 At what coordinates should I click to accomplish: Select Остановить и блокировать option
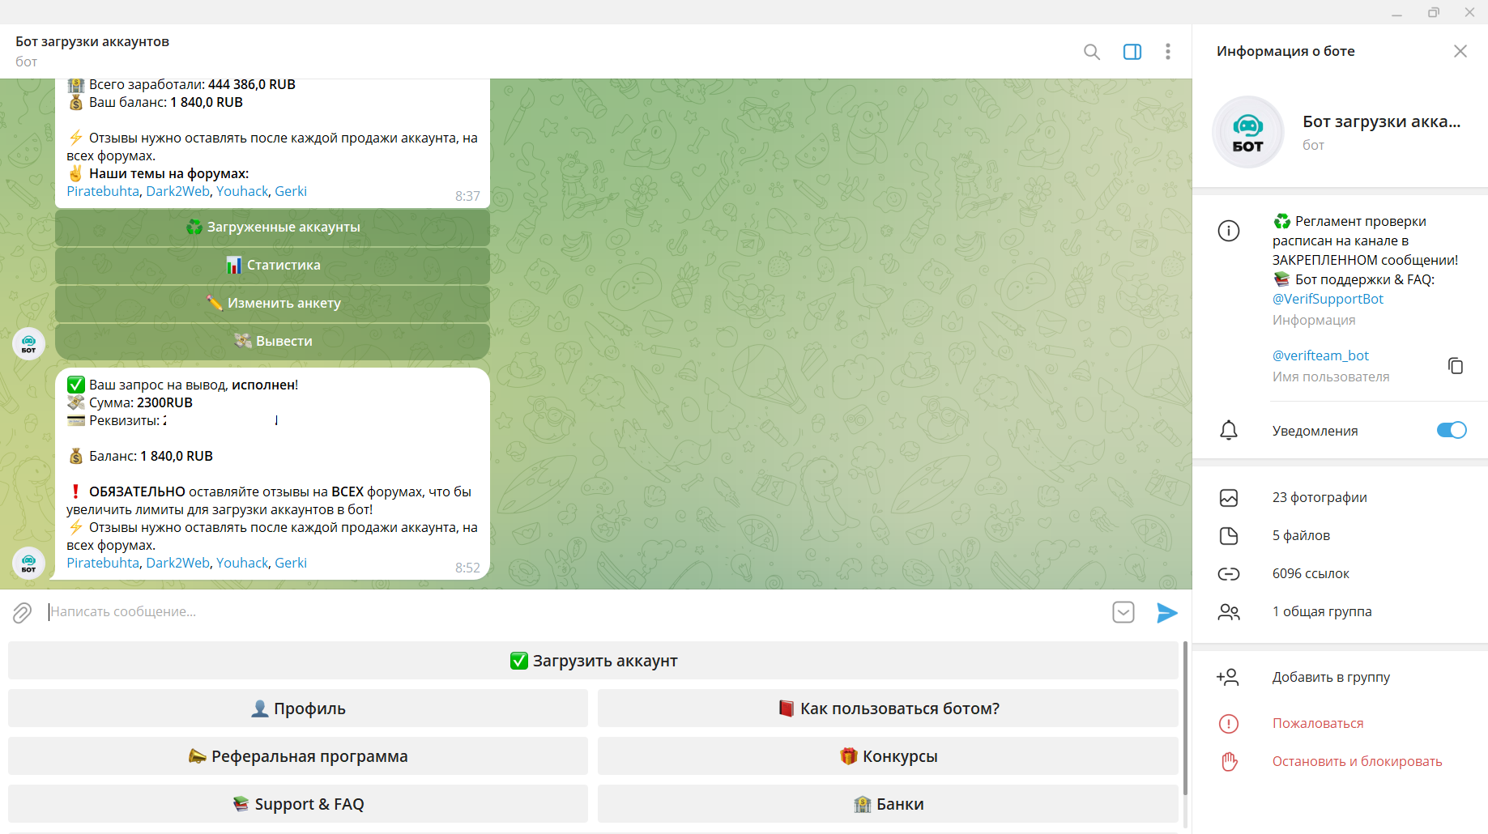point(1356,762)
